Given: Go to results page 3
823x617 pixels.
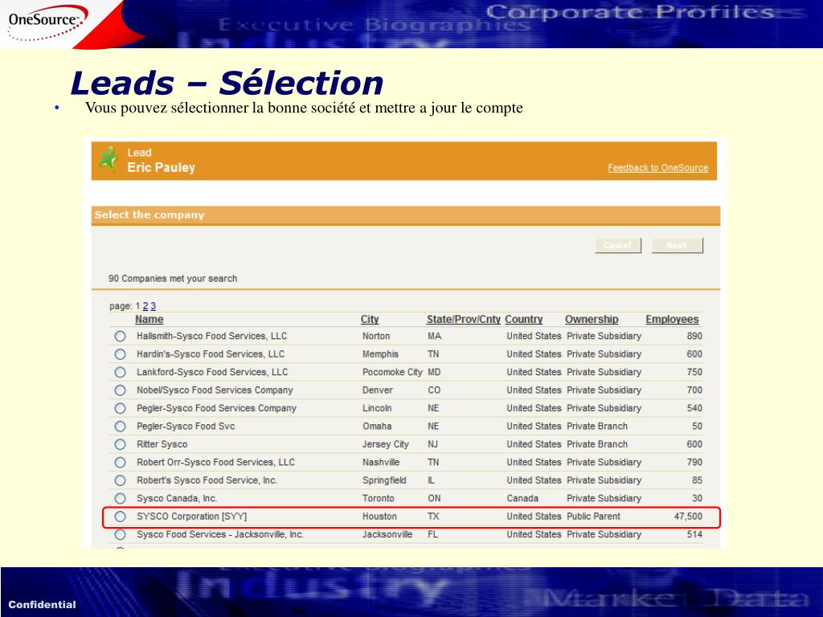Looking at the screenshot, I should (x=154, y=306).
